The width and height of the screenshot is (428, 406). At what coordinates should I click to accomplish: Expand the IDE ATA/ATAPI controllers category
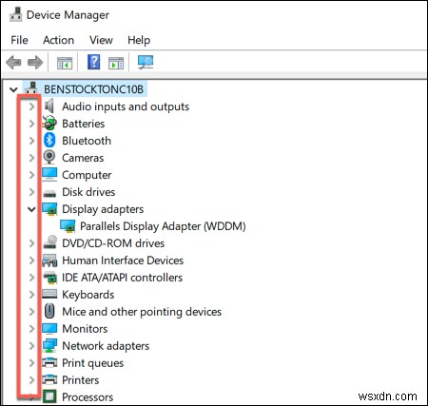coord(31,278)
